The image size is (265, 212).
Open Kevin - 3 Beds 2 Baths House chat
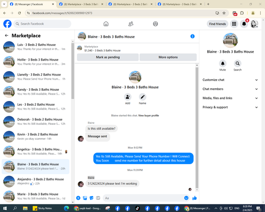coord(36,137)
